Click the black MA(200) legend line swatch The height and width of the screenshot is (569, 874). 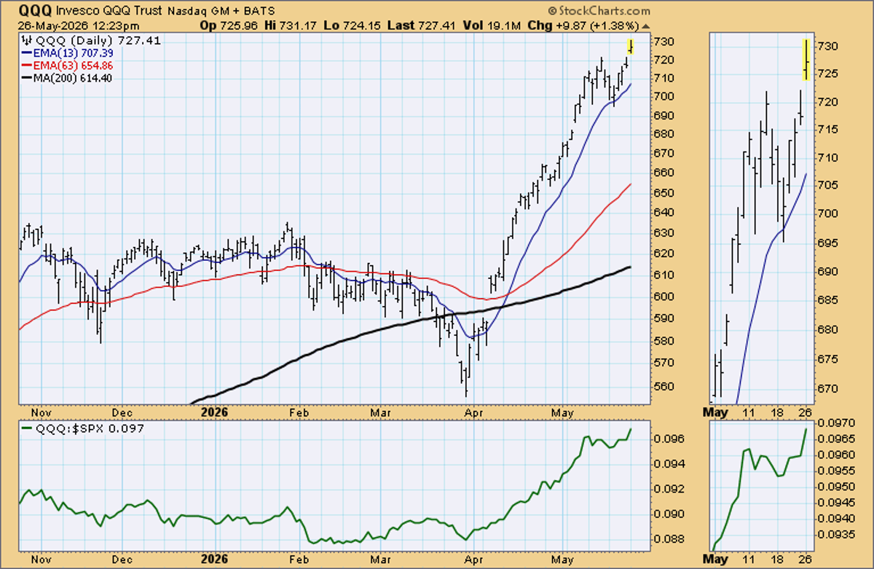tap(26, 78)
